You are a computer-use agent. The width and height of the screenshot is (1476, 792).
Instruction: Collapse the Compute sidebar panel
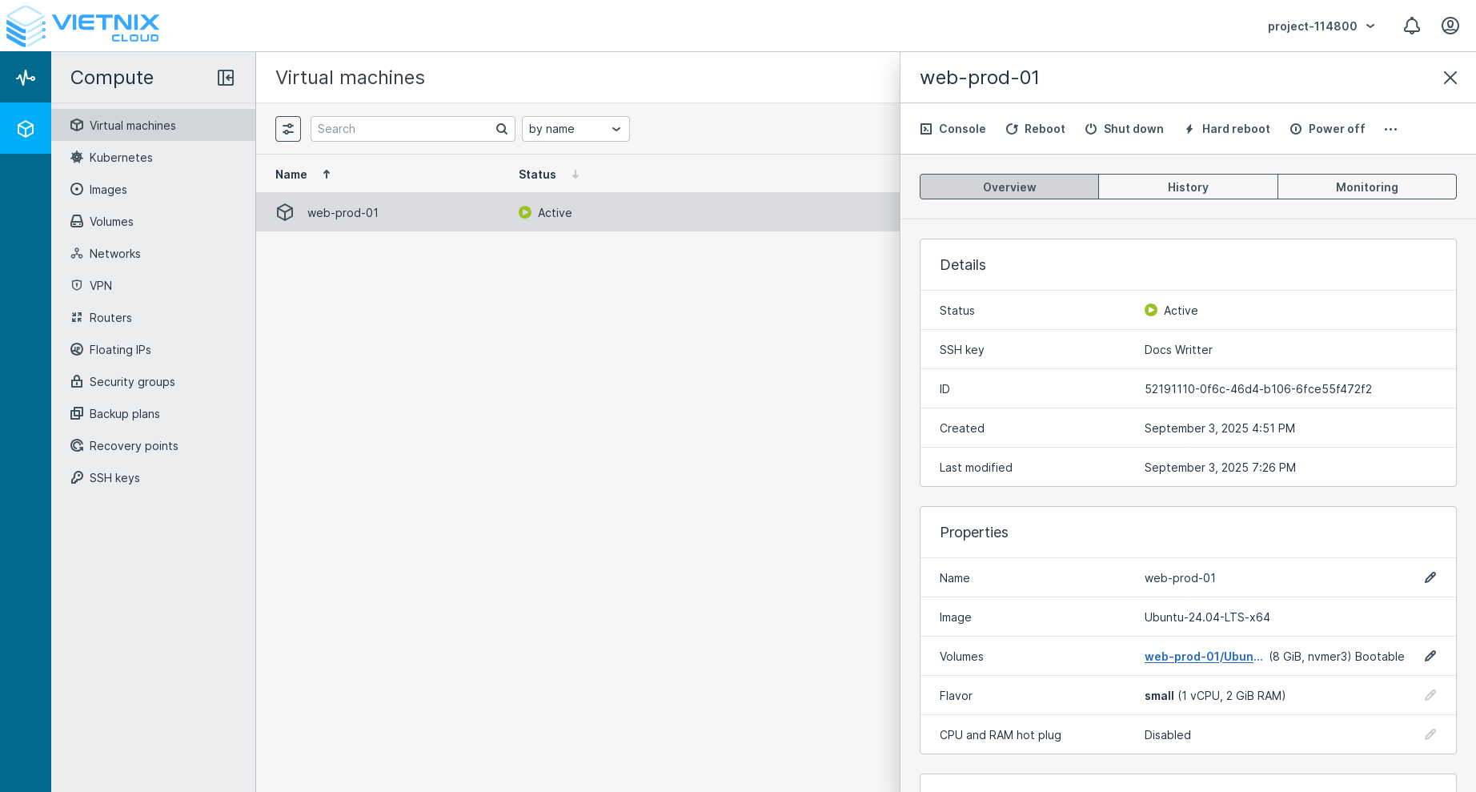226,78
